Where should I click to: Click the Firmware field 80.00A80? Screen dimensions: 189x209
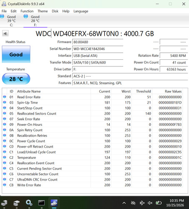[x=98, y=42]
